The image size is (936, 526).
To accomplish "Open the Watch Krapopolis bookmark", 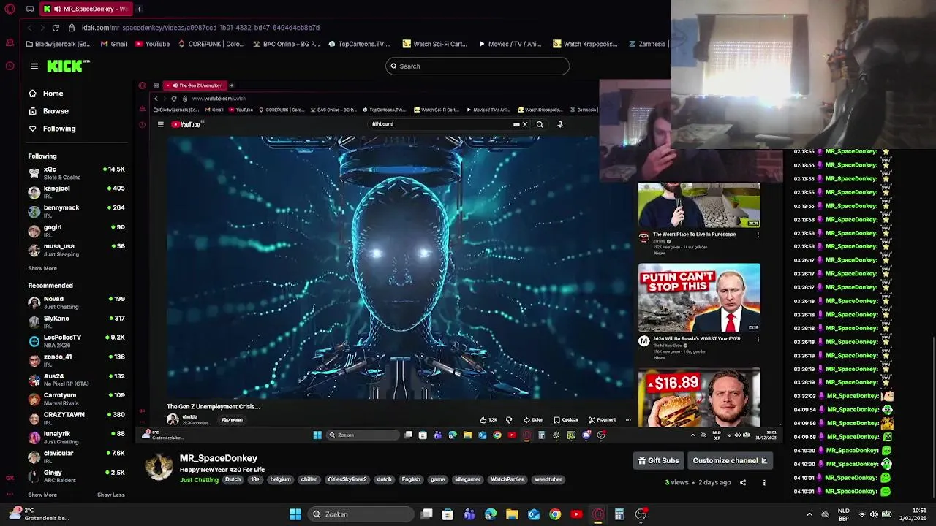I will [586, 44].
